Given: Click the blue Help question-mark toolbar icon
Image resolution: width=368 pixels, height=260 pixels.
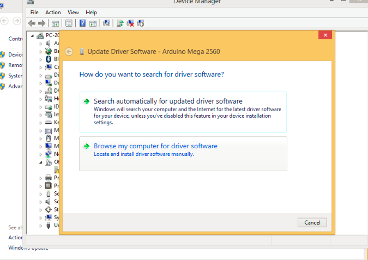Looking at the screenshot, I should [x=82, y=23].
